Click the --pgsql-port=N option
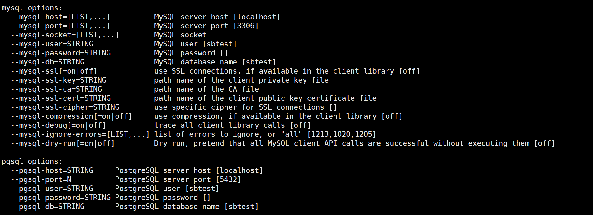 point(41,179)
